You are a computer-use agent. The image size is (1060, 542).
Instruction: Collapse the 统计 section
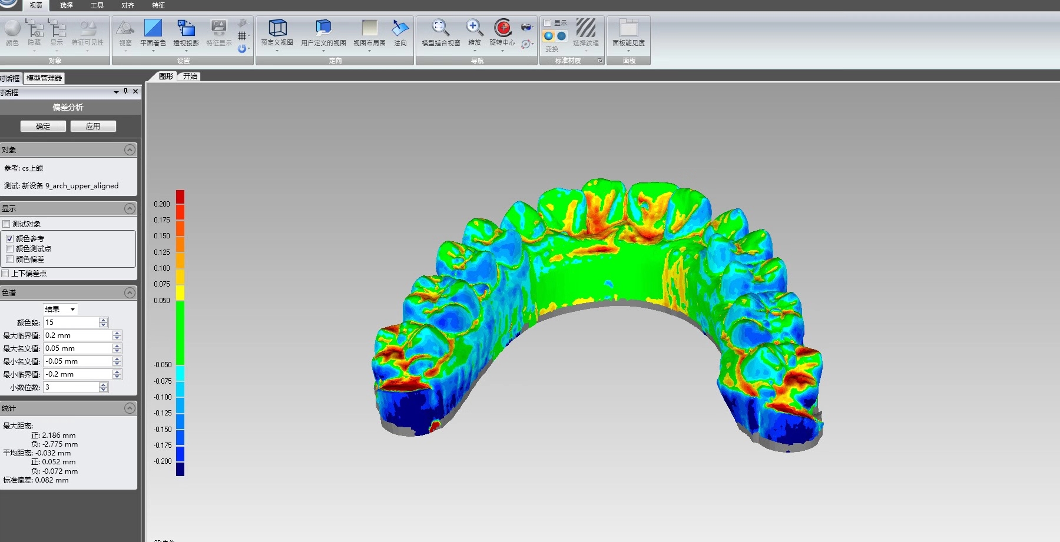tap(130, 408)
